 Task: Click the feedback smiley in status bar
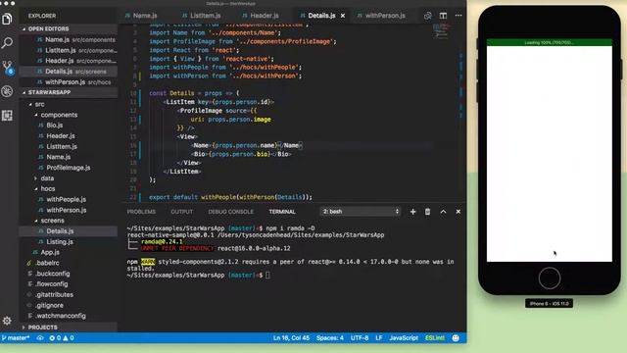pyautogui.click(x=456, y=337)
